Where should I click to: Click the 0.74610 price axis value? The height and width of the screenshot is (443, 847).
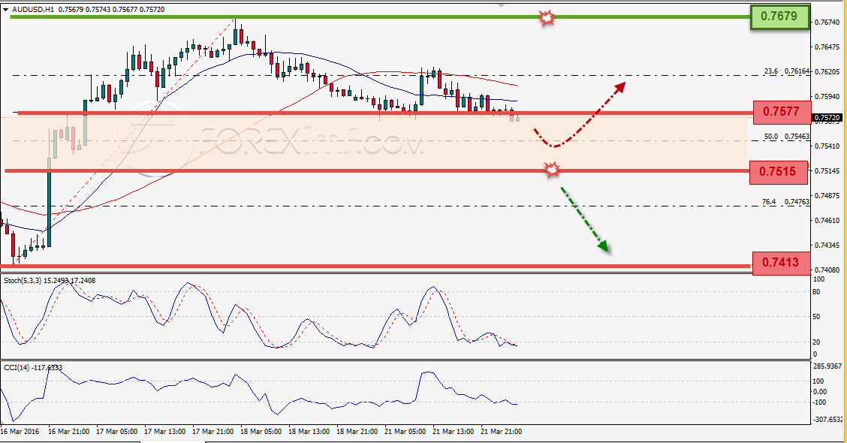827,221
